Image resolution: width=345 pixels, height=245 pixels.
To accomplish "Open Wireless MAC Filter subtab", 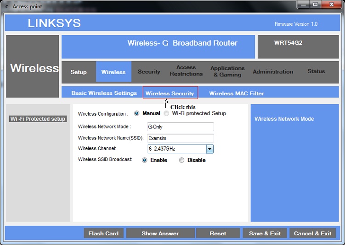I will pyautogui.click(x=237, y=93).
